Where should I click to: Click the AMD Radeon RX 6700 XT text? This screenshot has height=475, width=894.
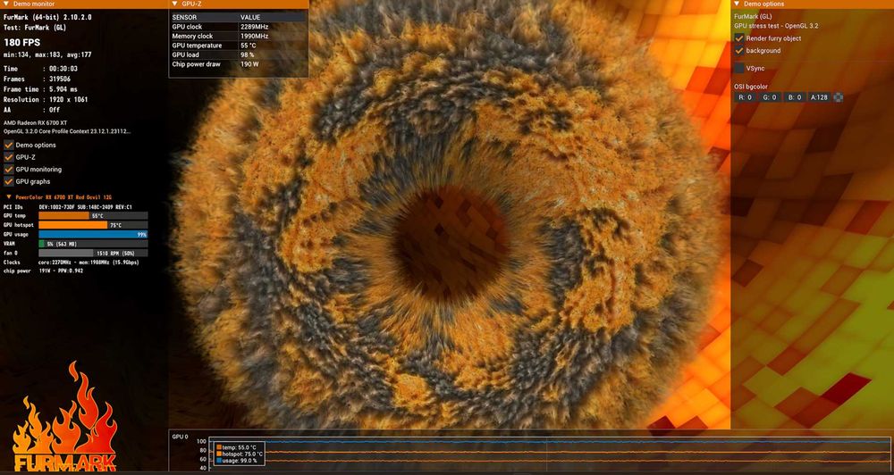click(x=36, y=123)
